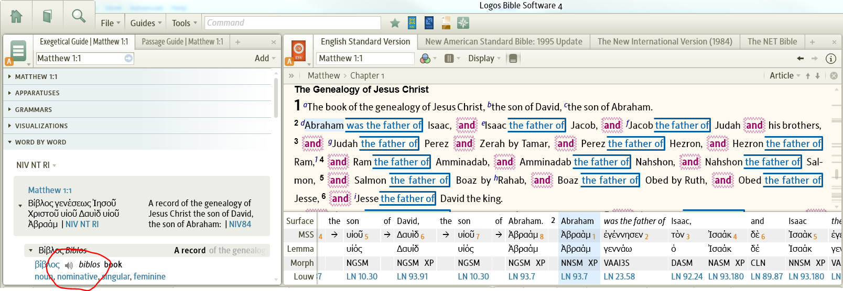Add a new tab in the Bible panel
This screenshot has width=843, height=291.
812,42
